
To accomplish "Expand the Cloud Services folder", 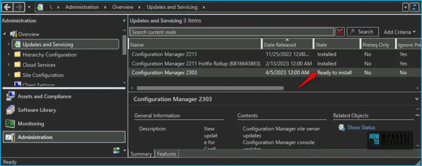I will 9,65.
